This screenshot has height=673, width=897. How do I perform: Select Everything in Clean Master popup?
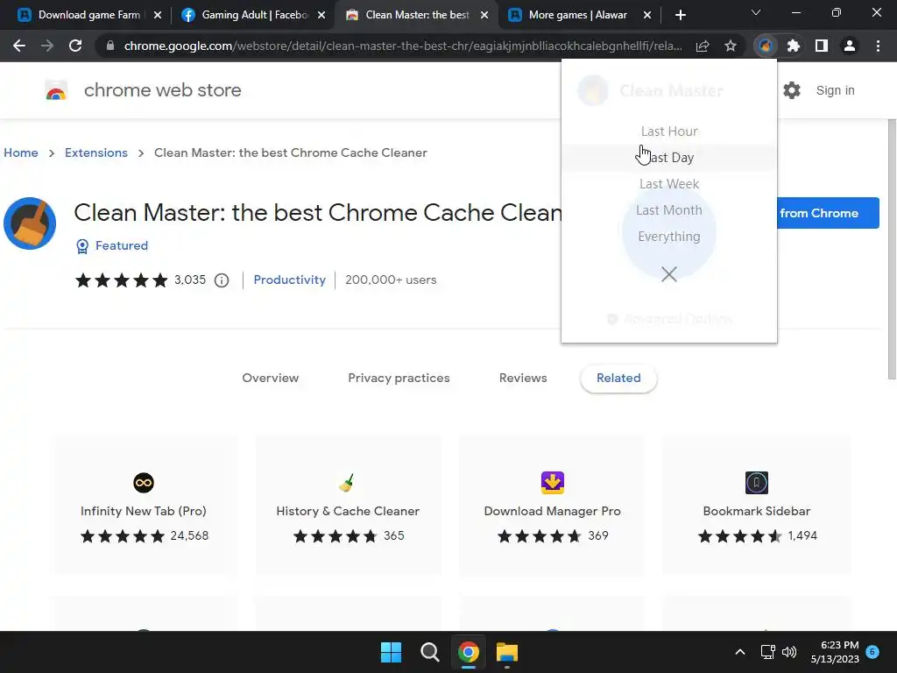669,237
